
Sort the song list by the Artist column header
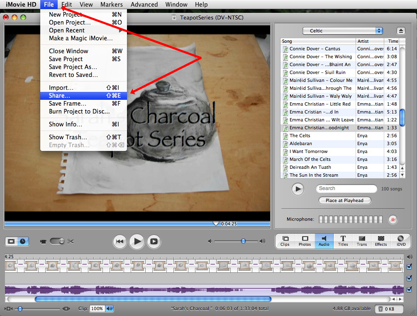tap(370, 41)
